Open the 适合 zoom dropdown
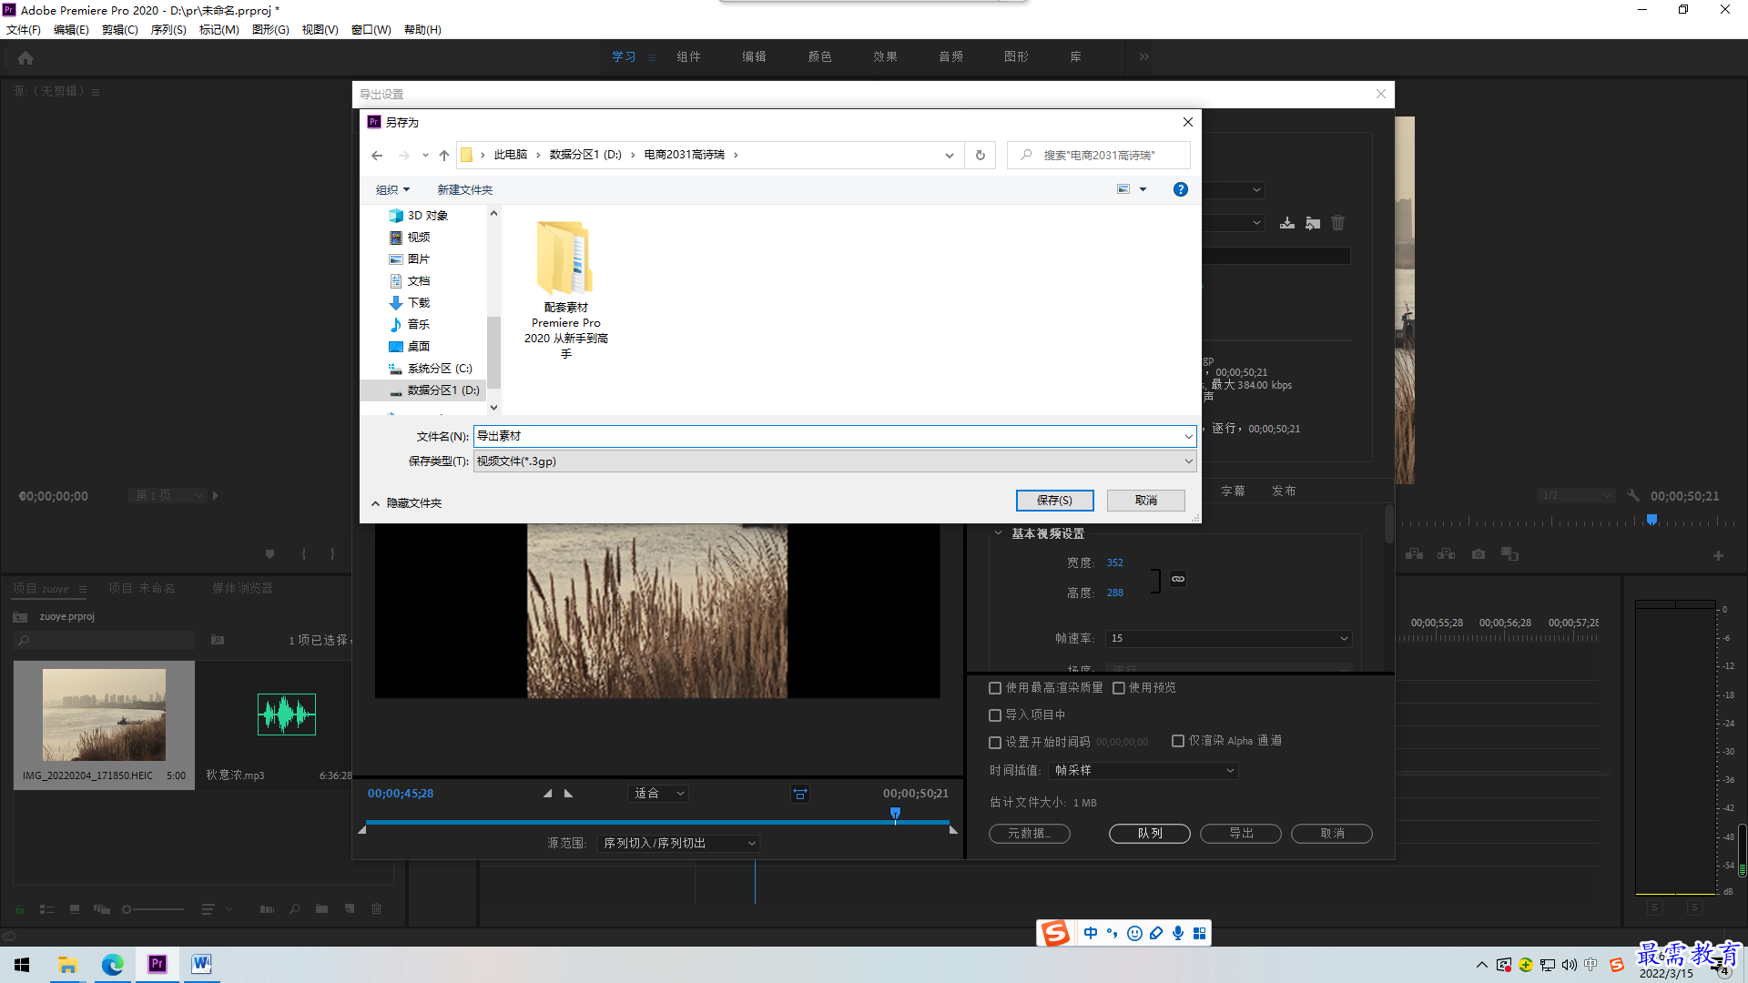 (x=659, y=794)
